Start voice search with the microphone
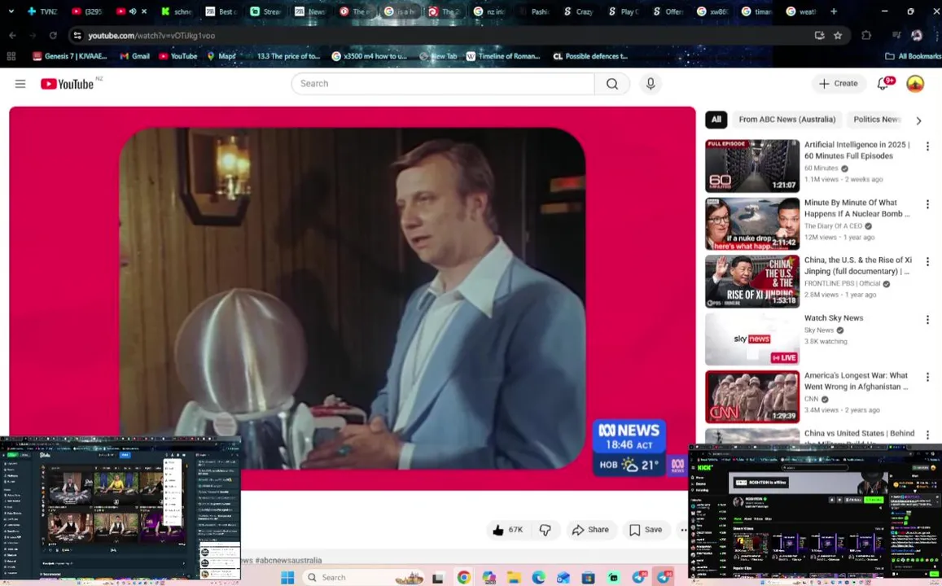 pos(651,84)
